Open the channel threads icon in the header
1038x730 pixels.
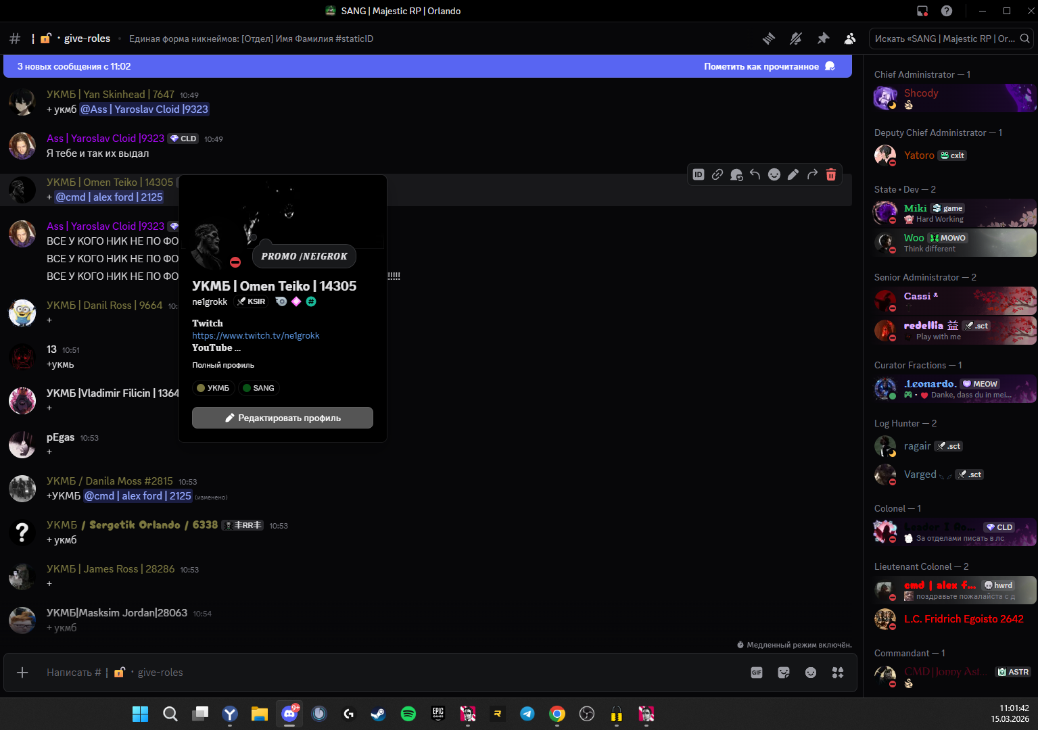coord(769,39)
